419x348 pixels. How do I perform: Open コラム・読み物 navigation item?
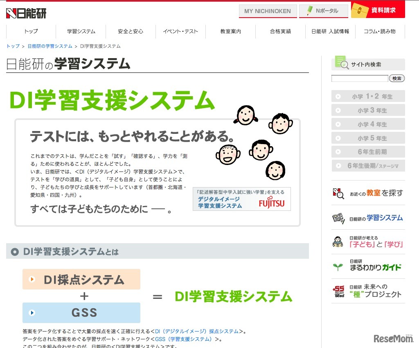point(380,31)
